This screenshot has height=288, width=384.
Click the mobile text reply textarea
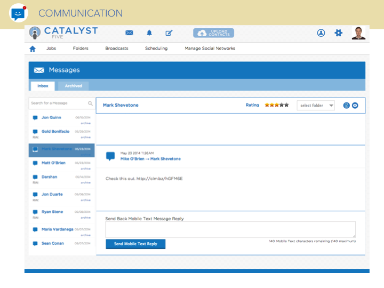230,229
